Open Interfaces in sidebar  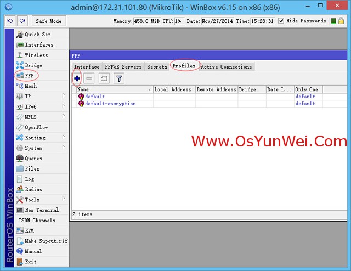click(42, 44)
